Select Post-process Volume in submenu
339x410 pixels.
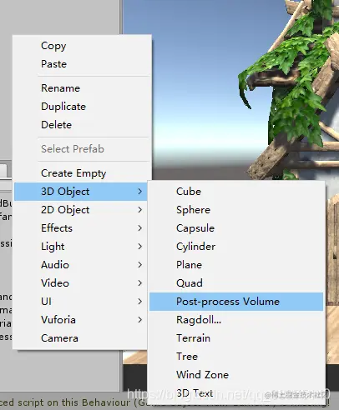tap(236, 302)
